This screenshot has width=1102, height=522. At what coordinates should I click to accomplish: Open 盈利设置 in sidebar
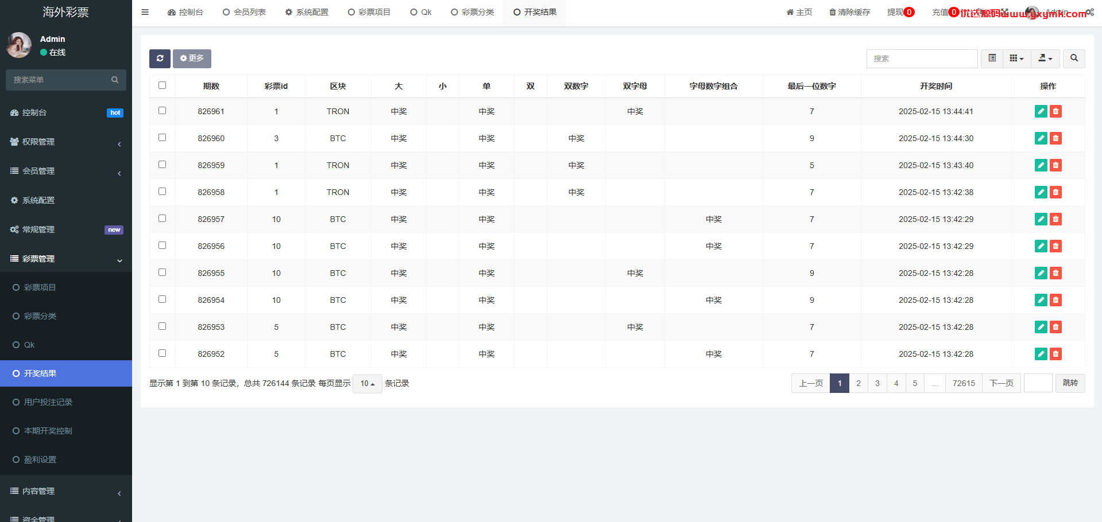coord(66,459)
